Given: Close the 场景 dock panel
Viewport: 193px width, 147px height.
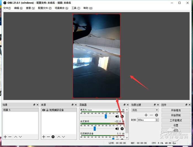Looking at the screenshot, I should click(37, 105).
